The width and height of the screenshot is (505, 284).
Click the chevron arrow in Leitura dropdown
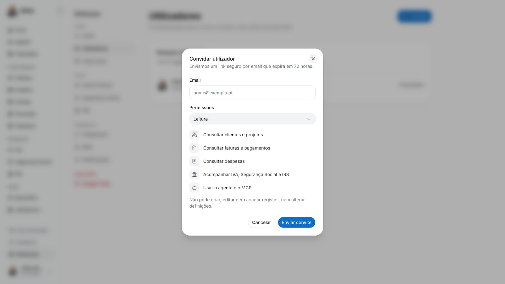tap(309, 119)
